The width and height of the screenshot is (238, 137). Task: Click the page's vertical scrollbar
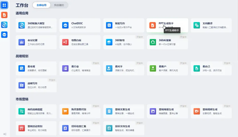[237, 31]
